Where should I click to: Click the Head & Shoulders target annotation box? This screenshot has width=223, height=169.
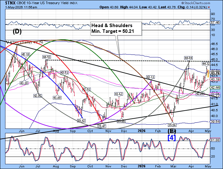[x=116, y=28]
